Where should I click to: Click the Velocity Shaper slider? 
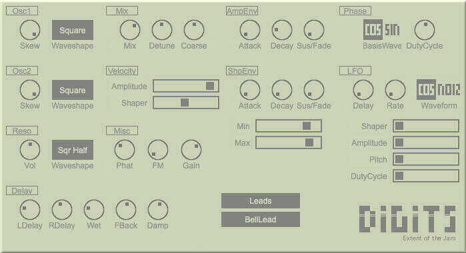click(x=186, y=103)
